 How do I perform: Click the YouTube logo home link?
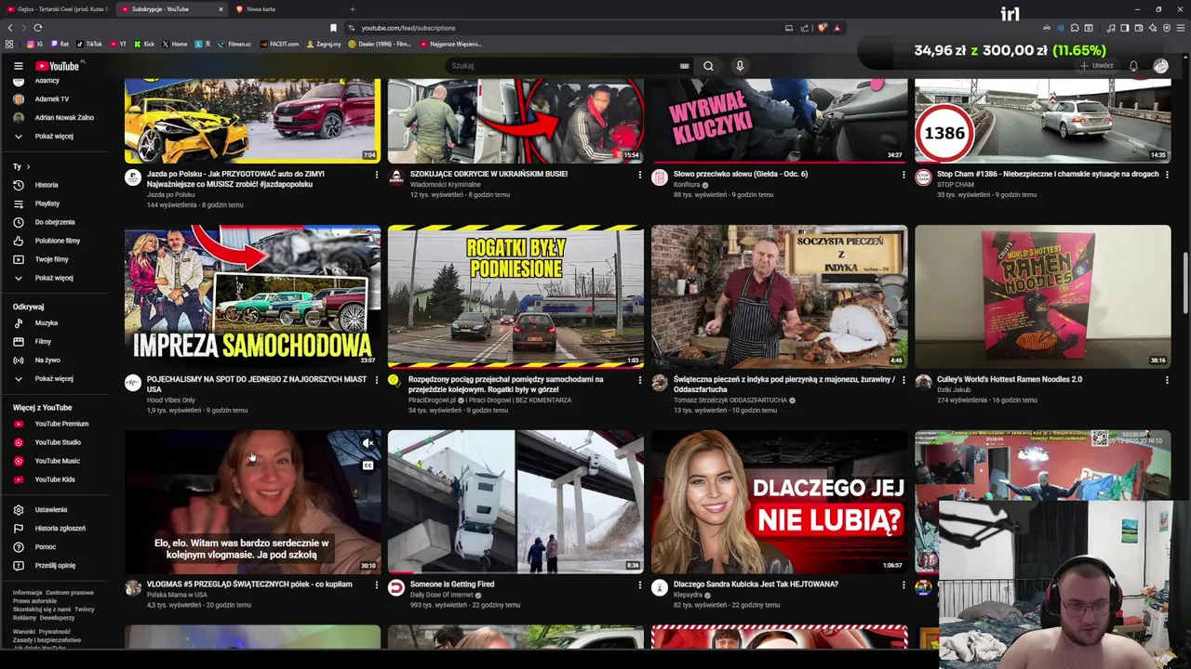point(59,66)
